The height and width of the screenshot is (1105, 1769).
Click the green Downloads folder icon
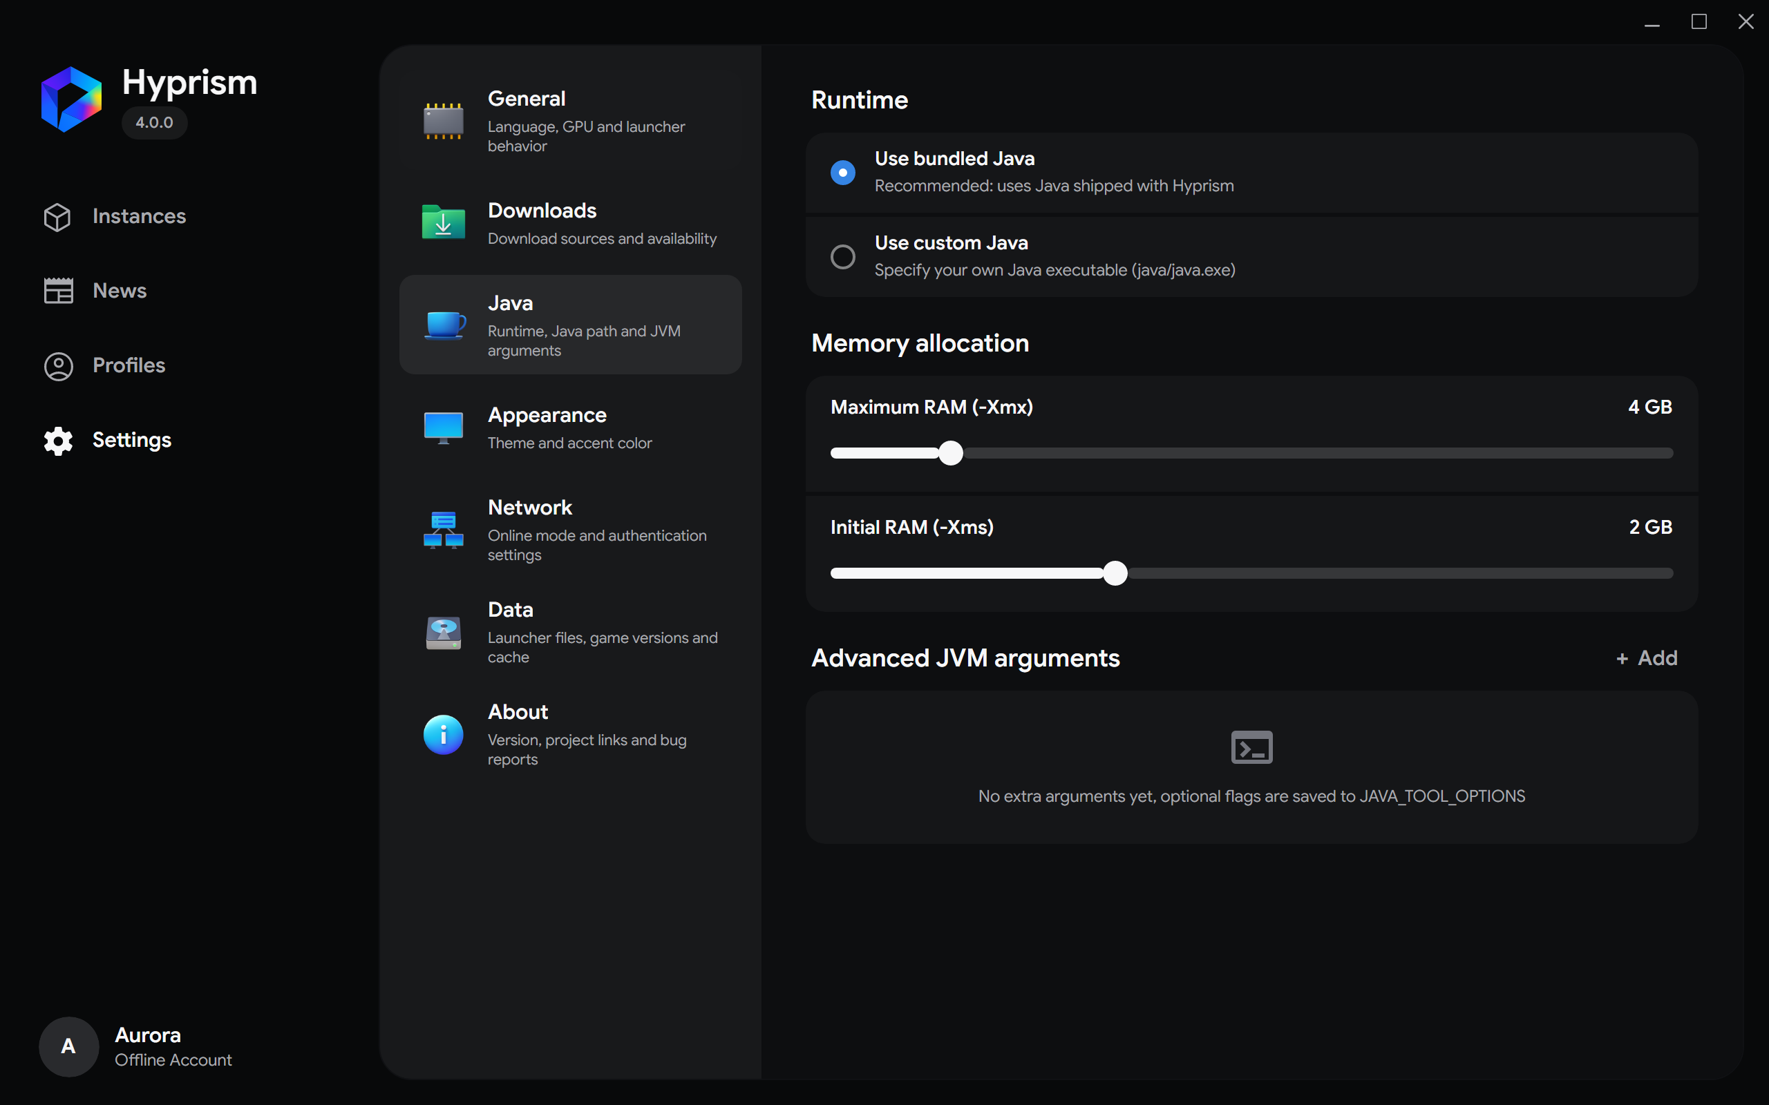pos(443,223)
